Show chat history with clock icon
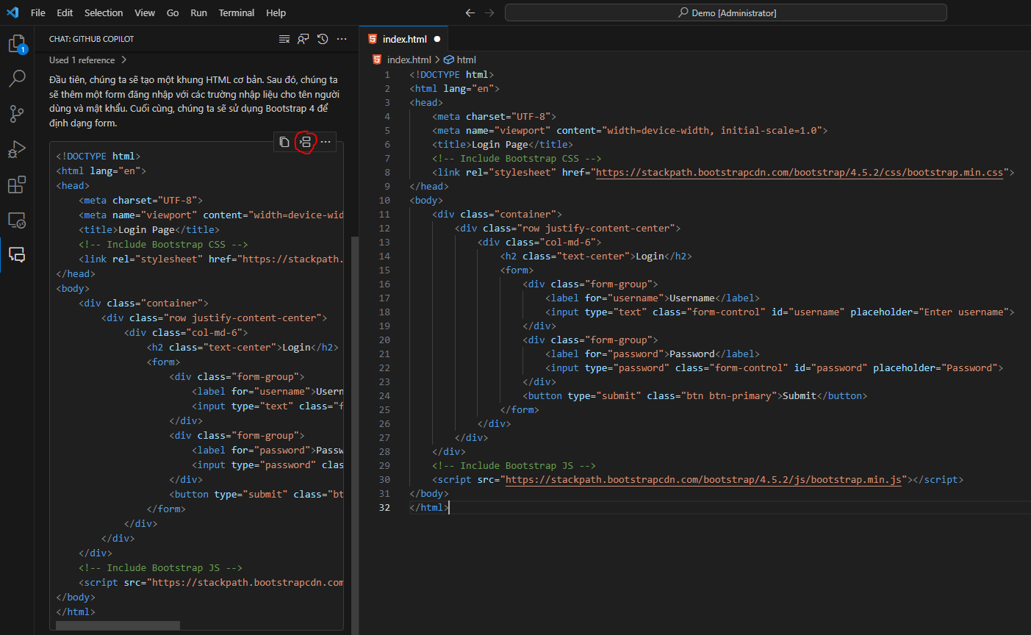The height and width of the screenshot is (635, 1031). (x=323, y=39)
